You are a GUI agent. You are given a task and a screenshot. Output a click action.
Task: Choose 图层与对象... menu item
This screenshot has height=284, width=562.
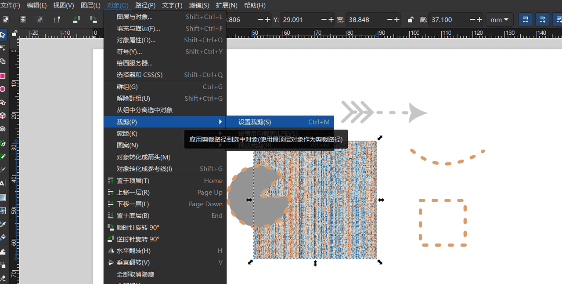(165, 17)
